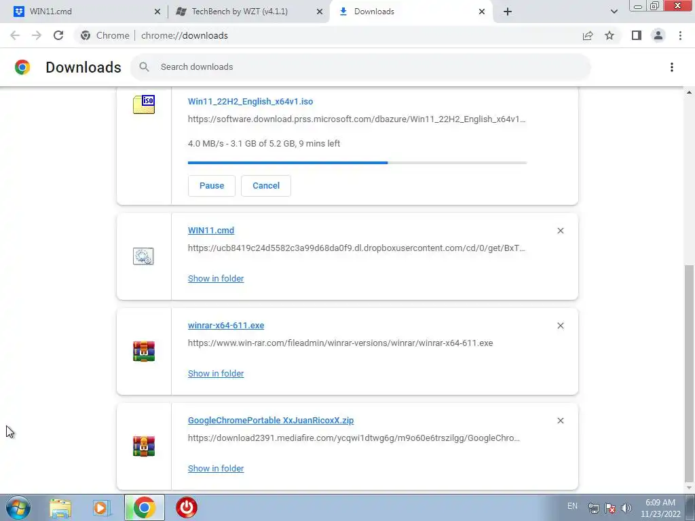This screenshot has width=695, height=521.
Task: Click the browser Back arrow
Action: [15, 35]
